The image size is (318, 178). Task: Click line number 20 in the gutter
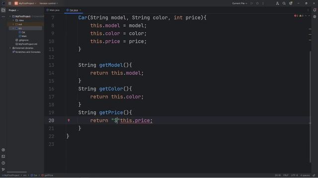[52, 121]
